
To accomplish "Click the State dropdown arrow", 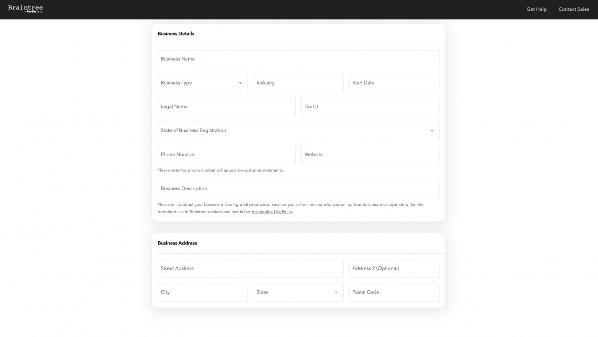I will (336, 292).
